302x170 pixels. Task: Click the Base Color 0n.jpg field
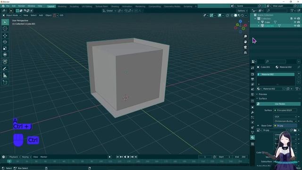click(x=285, y=126)
